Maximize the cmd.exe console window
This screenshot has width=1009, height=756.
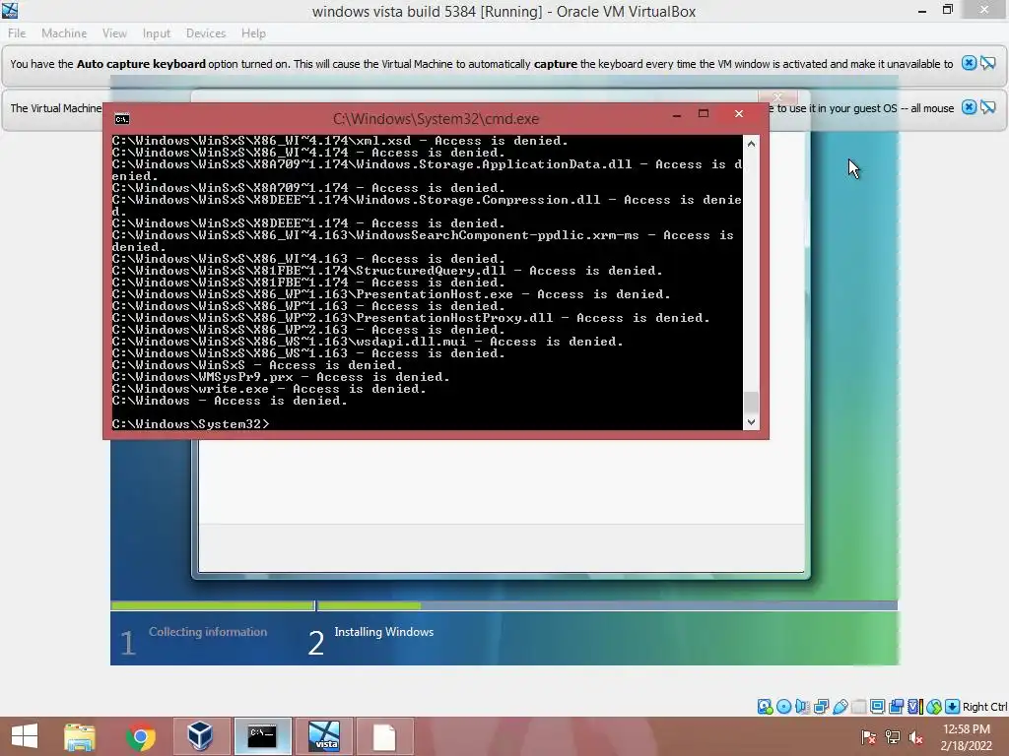pyautogui.click(x=704, y=114)
